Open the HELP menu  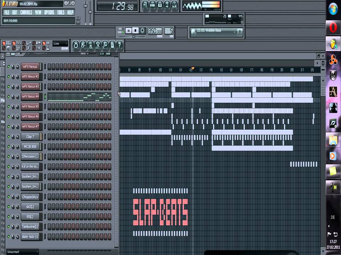point(70,12)
